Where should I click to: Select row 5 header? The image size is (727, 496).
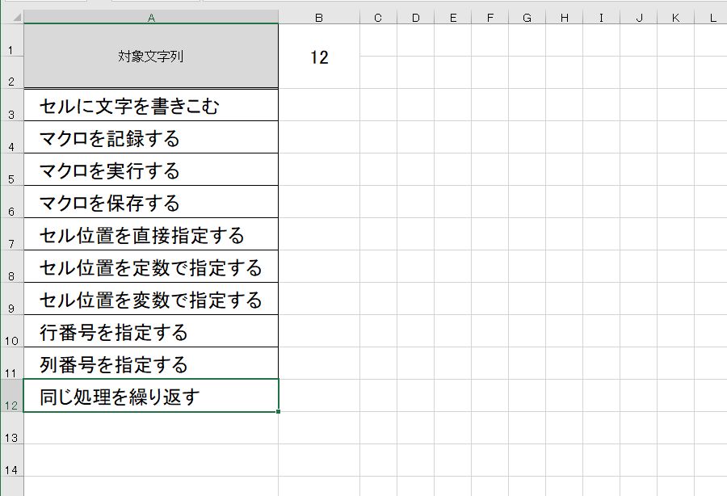[x=12, y=170]
